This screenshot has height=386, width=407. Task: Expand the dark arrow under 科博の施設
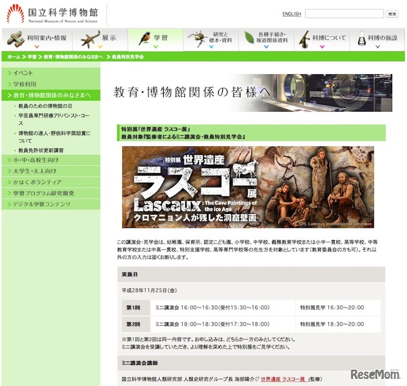click(377, 47)
